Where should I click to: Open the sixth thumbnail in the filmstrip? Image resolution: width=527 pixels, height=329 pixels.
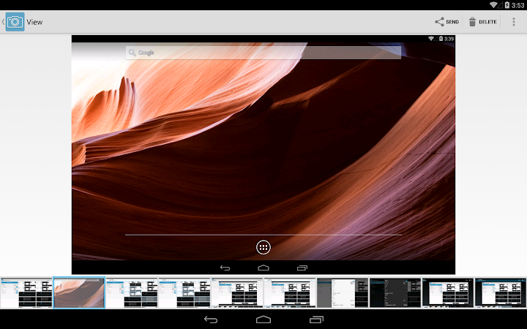click(x=290, y=292)
